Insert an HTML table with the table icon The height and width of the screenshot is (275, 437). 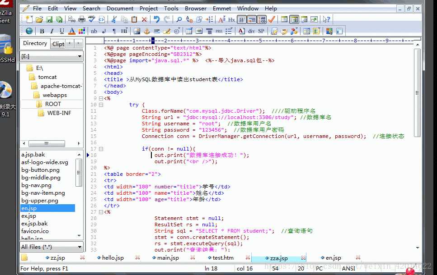coord(189,31)
